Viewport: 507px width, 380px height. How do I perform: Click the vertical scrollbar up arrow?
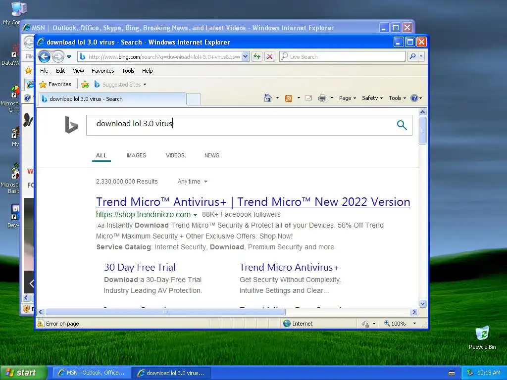click(x=423, y=112)
